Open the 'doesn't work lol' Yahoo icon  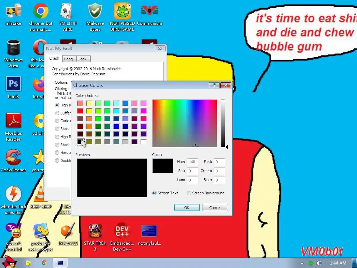pos(14,237)
